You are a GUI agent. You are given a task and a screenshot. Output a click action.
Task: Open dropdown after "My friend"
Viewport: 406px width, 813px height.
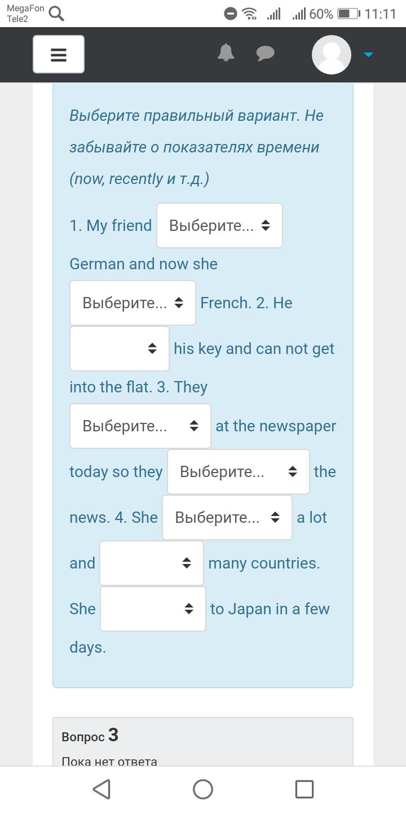219,226
